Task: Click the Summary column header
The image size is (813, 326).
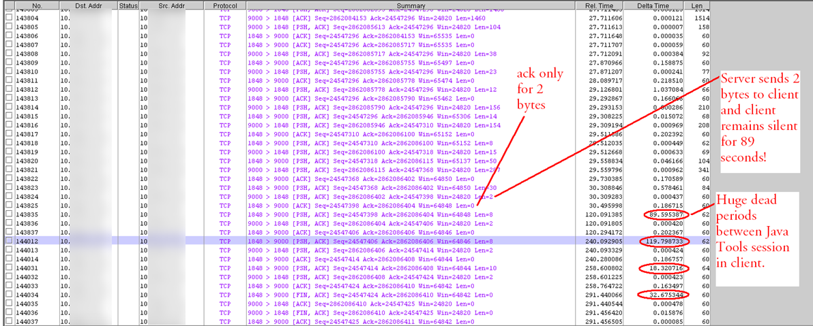Action: pos(411,5)
